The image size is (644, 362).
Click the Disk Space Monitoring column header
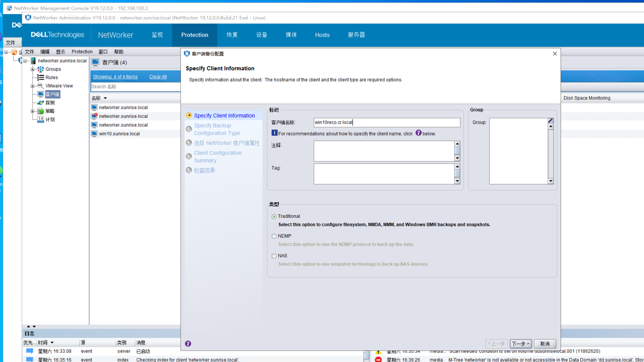click(587, 98)
